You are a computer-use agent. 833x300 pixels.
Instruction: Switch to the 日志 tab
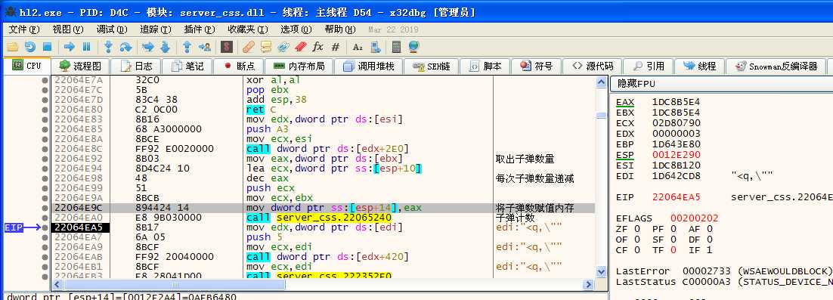point(136,66)
